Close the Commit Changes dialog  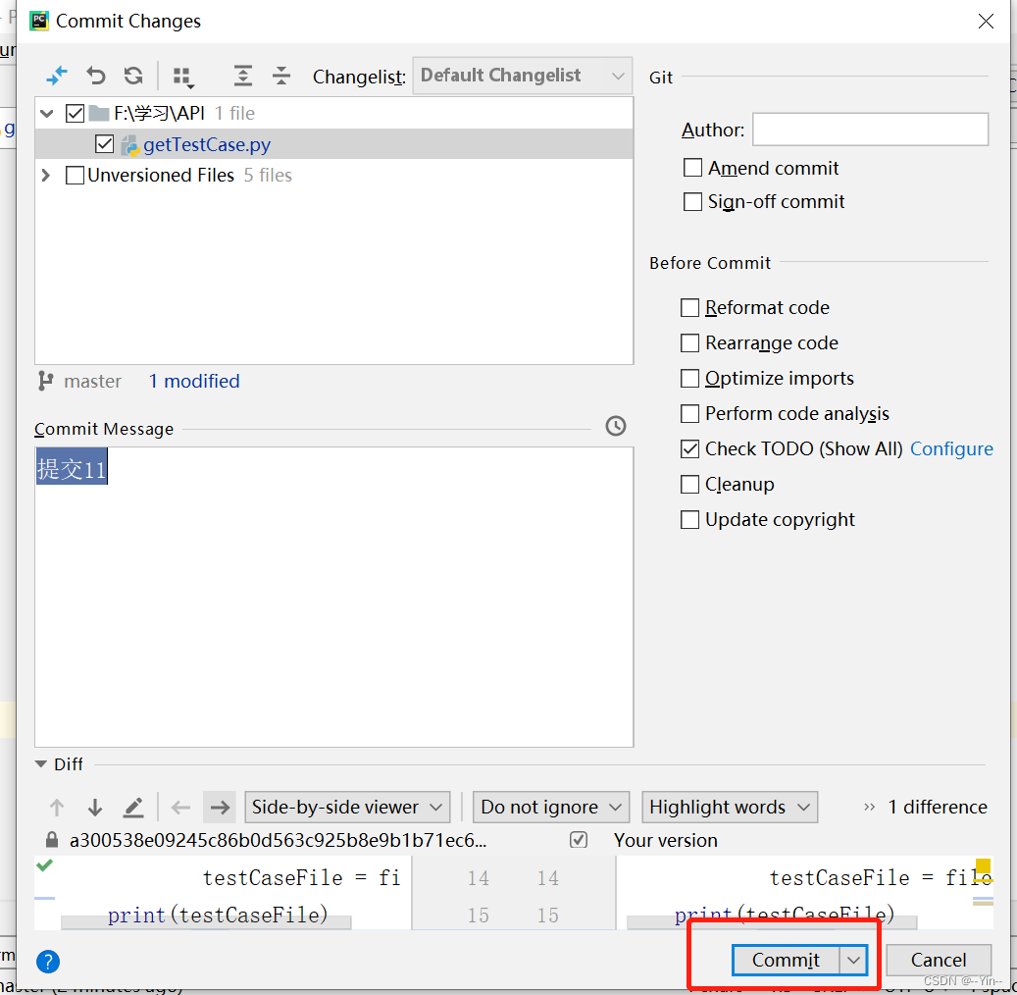[x=986, y=22]
